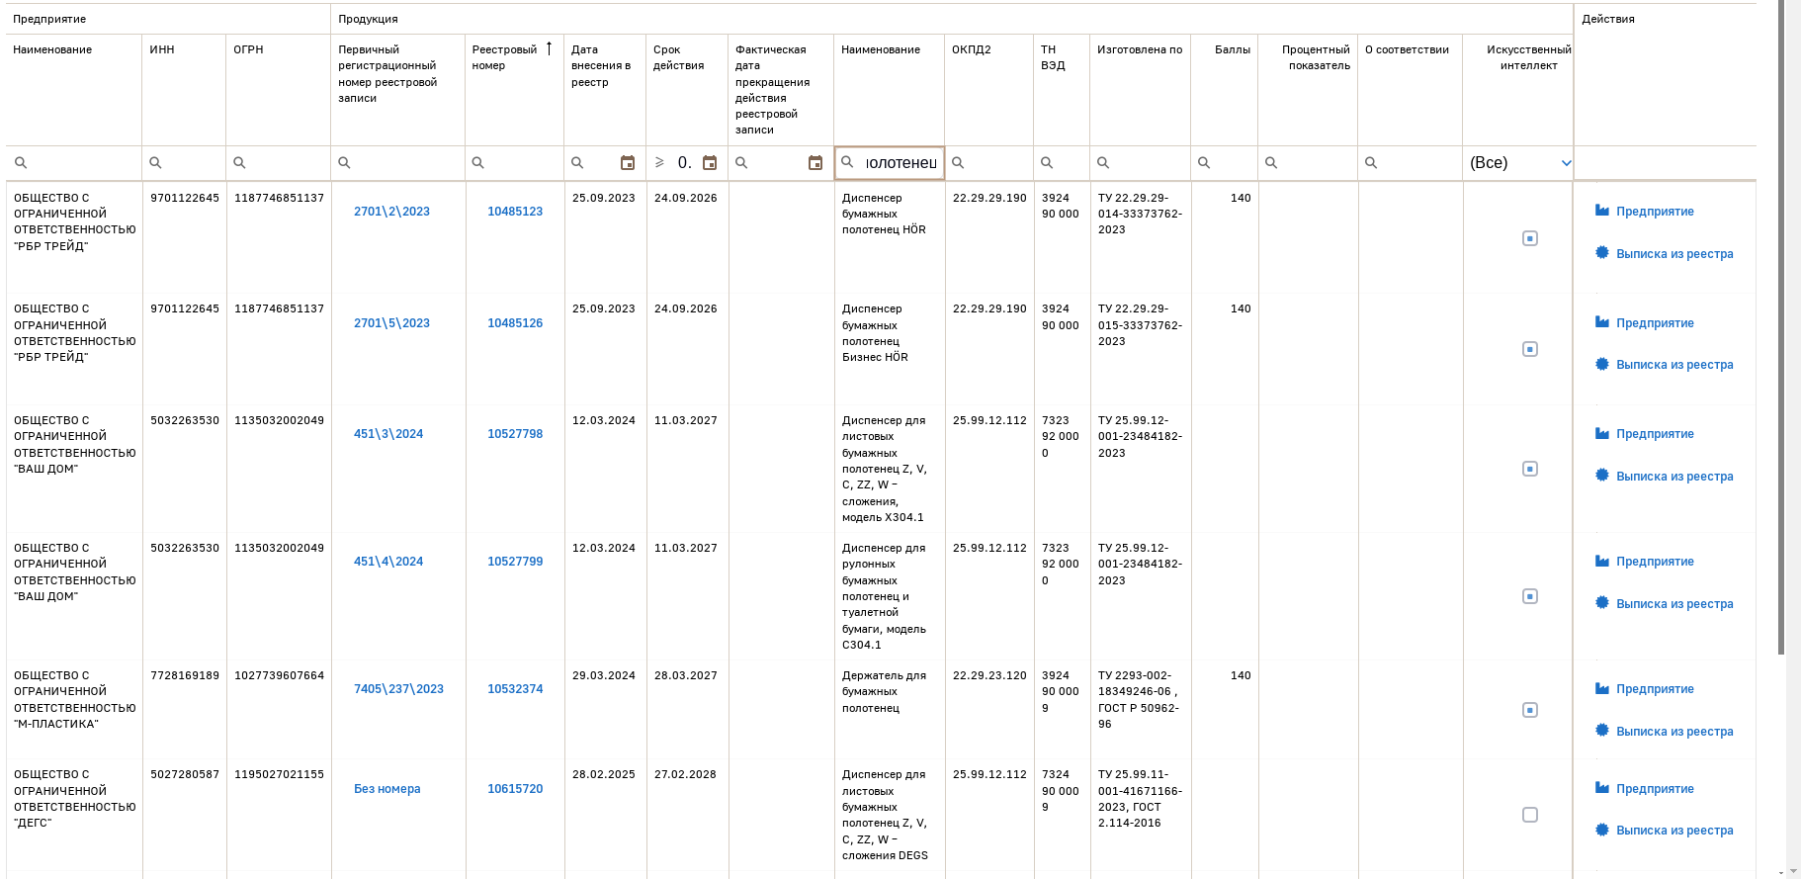Click the Реестровый номер sort arrow

tap(549, 48)
